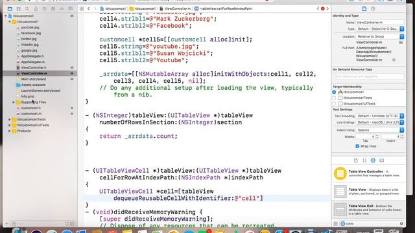Reveal full path in Finder arrow icon
Screen dimensions: 415x233
(x=394, y=60)
